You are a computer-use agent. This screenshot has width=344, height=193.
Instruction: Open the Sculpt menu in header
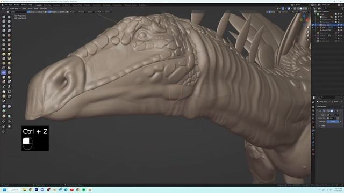pos(30,9)
